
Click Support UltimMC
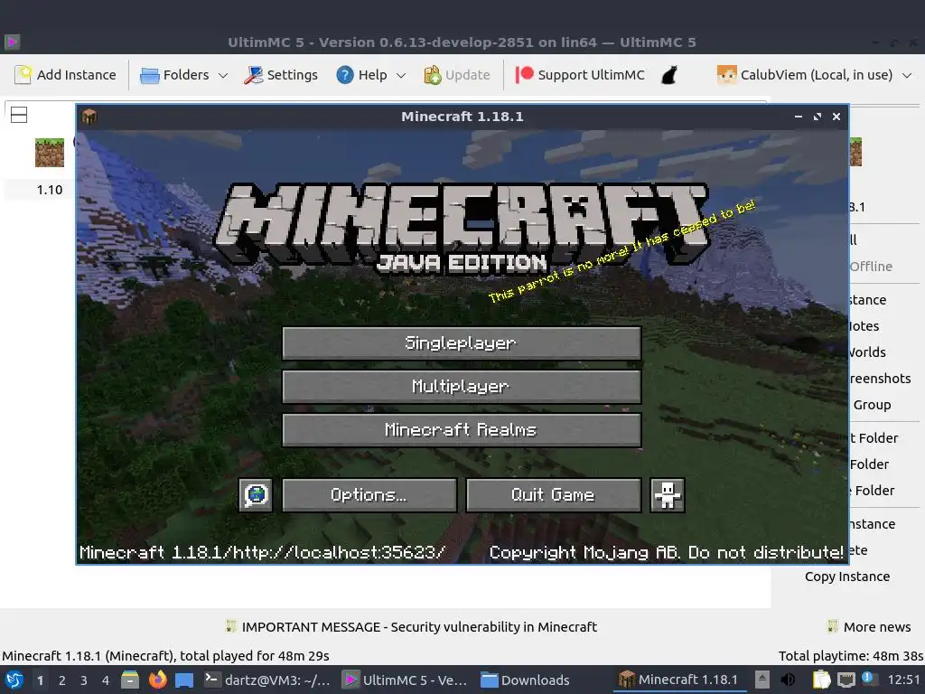pos(581,75)
